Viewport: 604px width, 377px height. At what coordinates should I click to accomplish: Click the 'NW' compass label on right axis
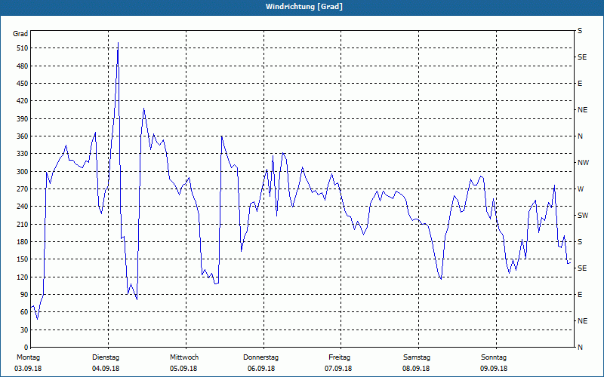(583, 163)
